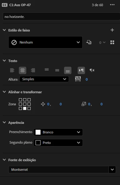Click the push style to track icon

pos(89,42)
